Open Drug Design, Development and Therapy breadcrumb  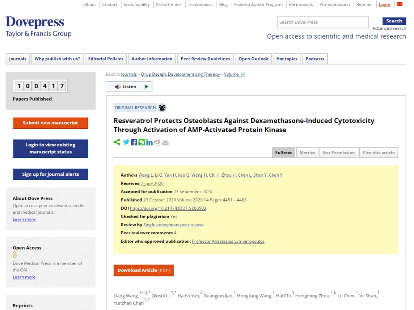(x=180, y=74)
